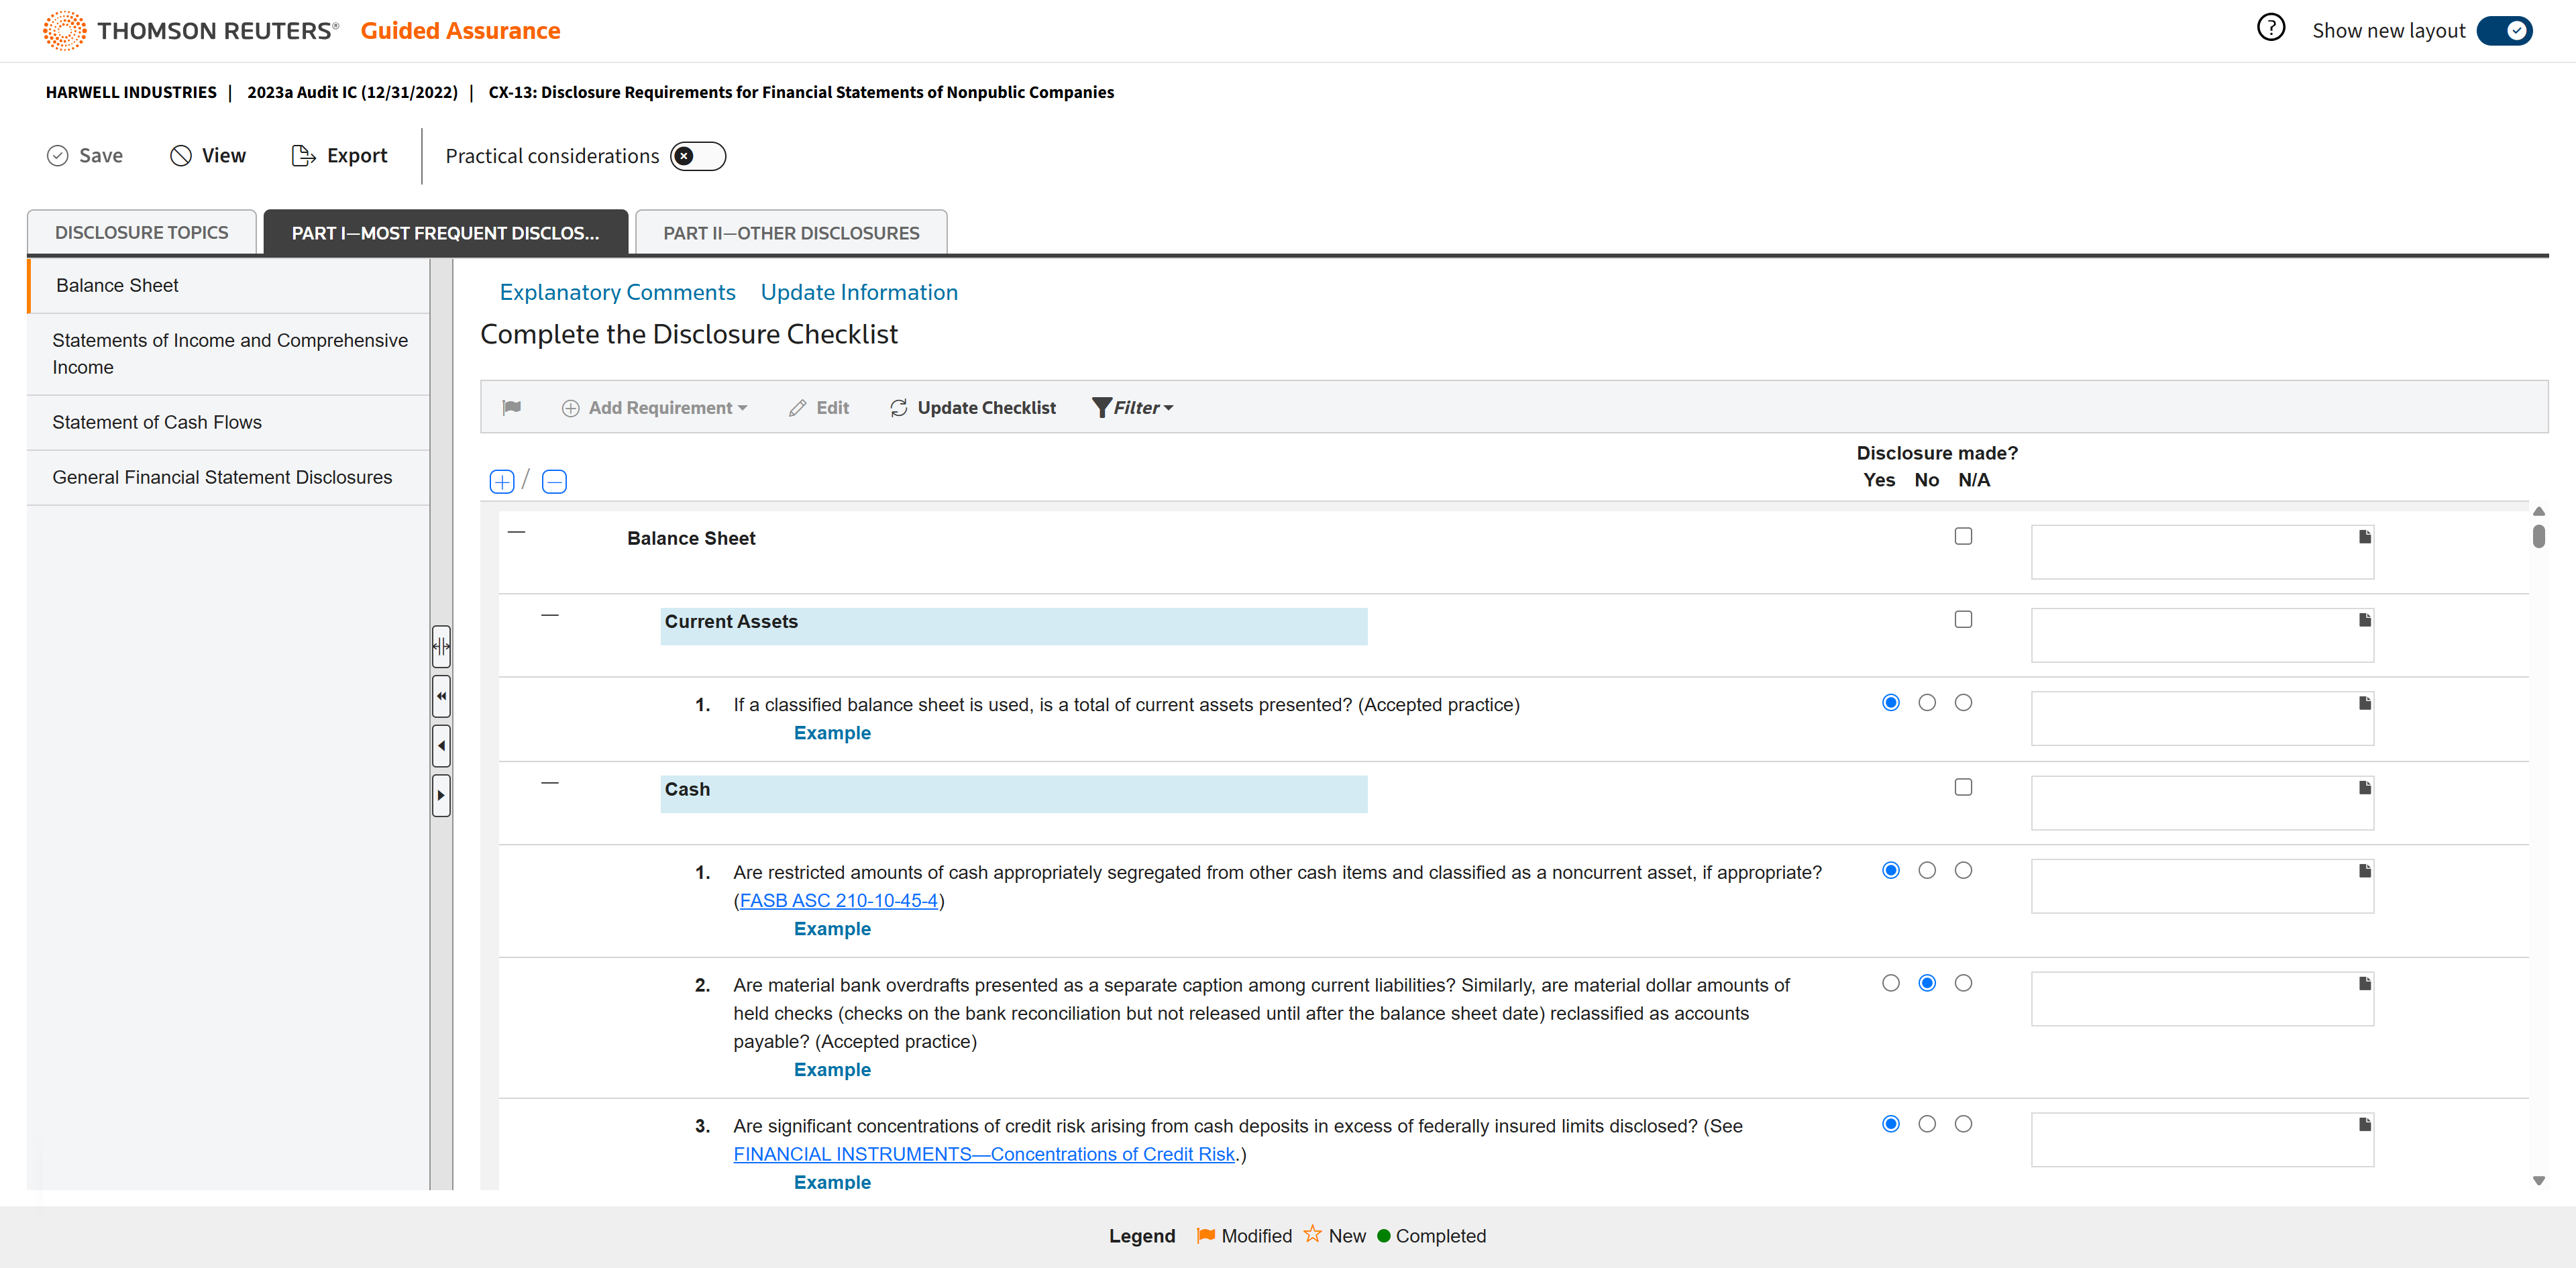This screenshot has width=2576, height=1268.
Task: Click the help question mark icon
Action: pyautogui.click(x=2270, y=28)
